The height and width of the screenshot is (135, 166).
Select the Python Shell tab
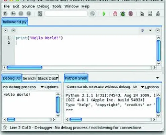click(x=76, y=78)
